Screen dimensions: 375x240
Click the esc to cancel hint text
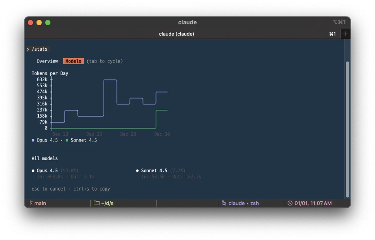[49, 189]
